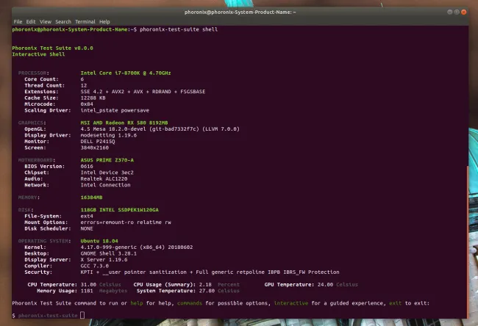
Task: Click the microcode value "0x84"
Action: click(x=87, y=104)
